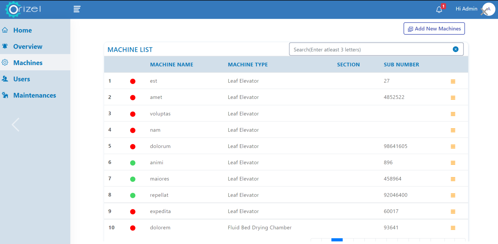Click the Orizel gear logo

point(13,10)
